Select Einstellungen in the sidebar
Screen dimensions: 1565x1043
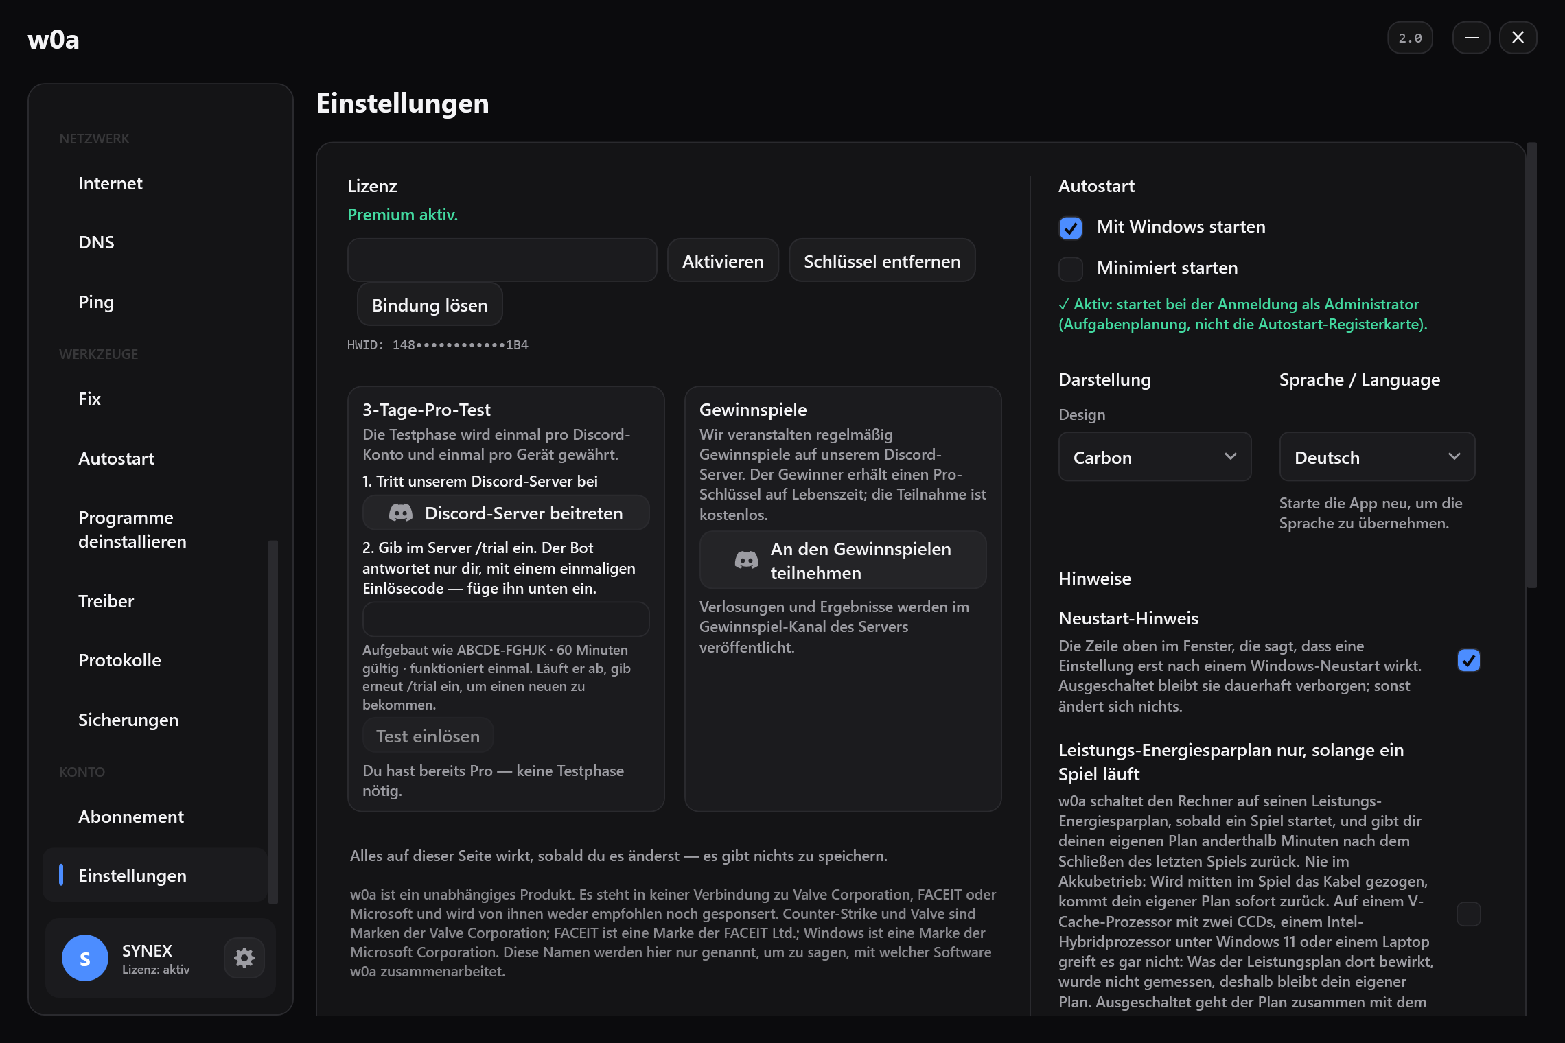(155, 876)
